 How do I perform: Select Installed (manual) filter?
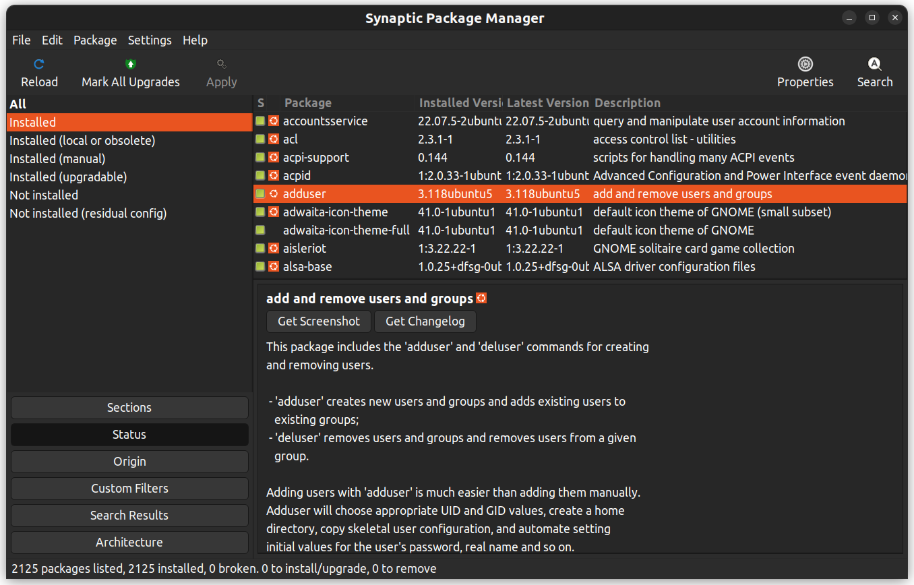click(129, 158)
